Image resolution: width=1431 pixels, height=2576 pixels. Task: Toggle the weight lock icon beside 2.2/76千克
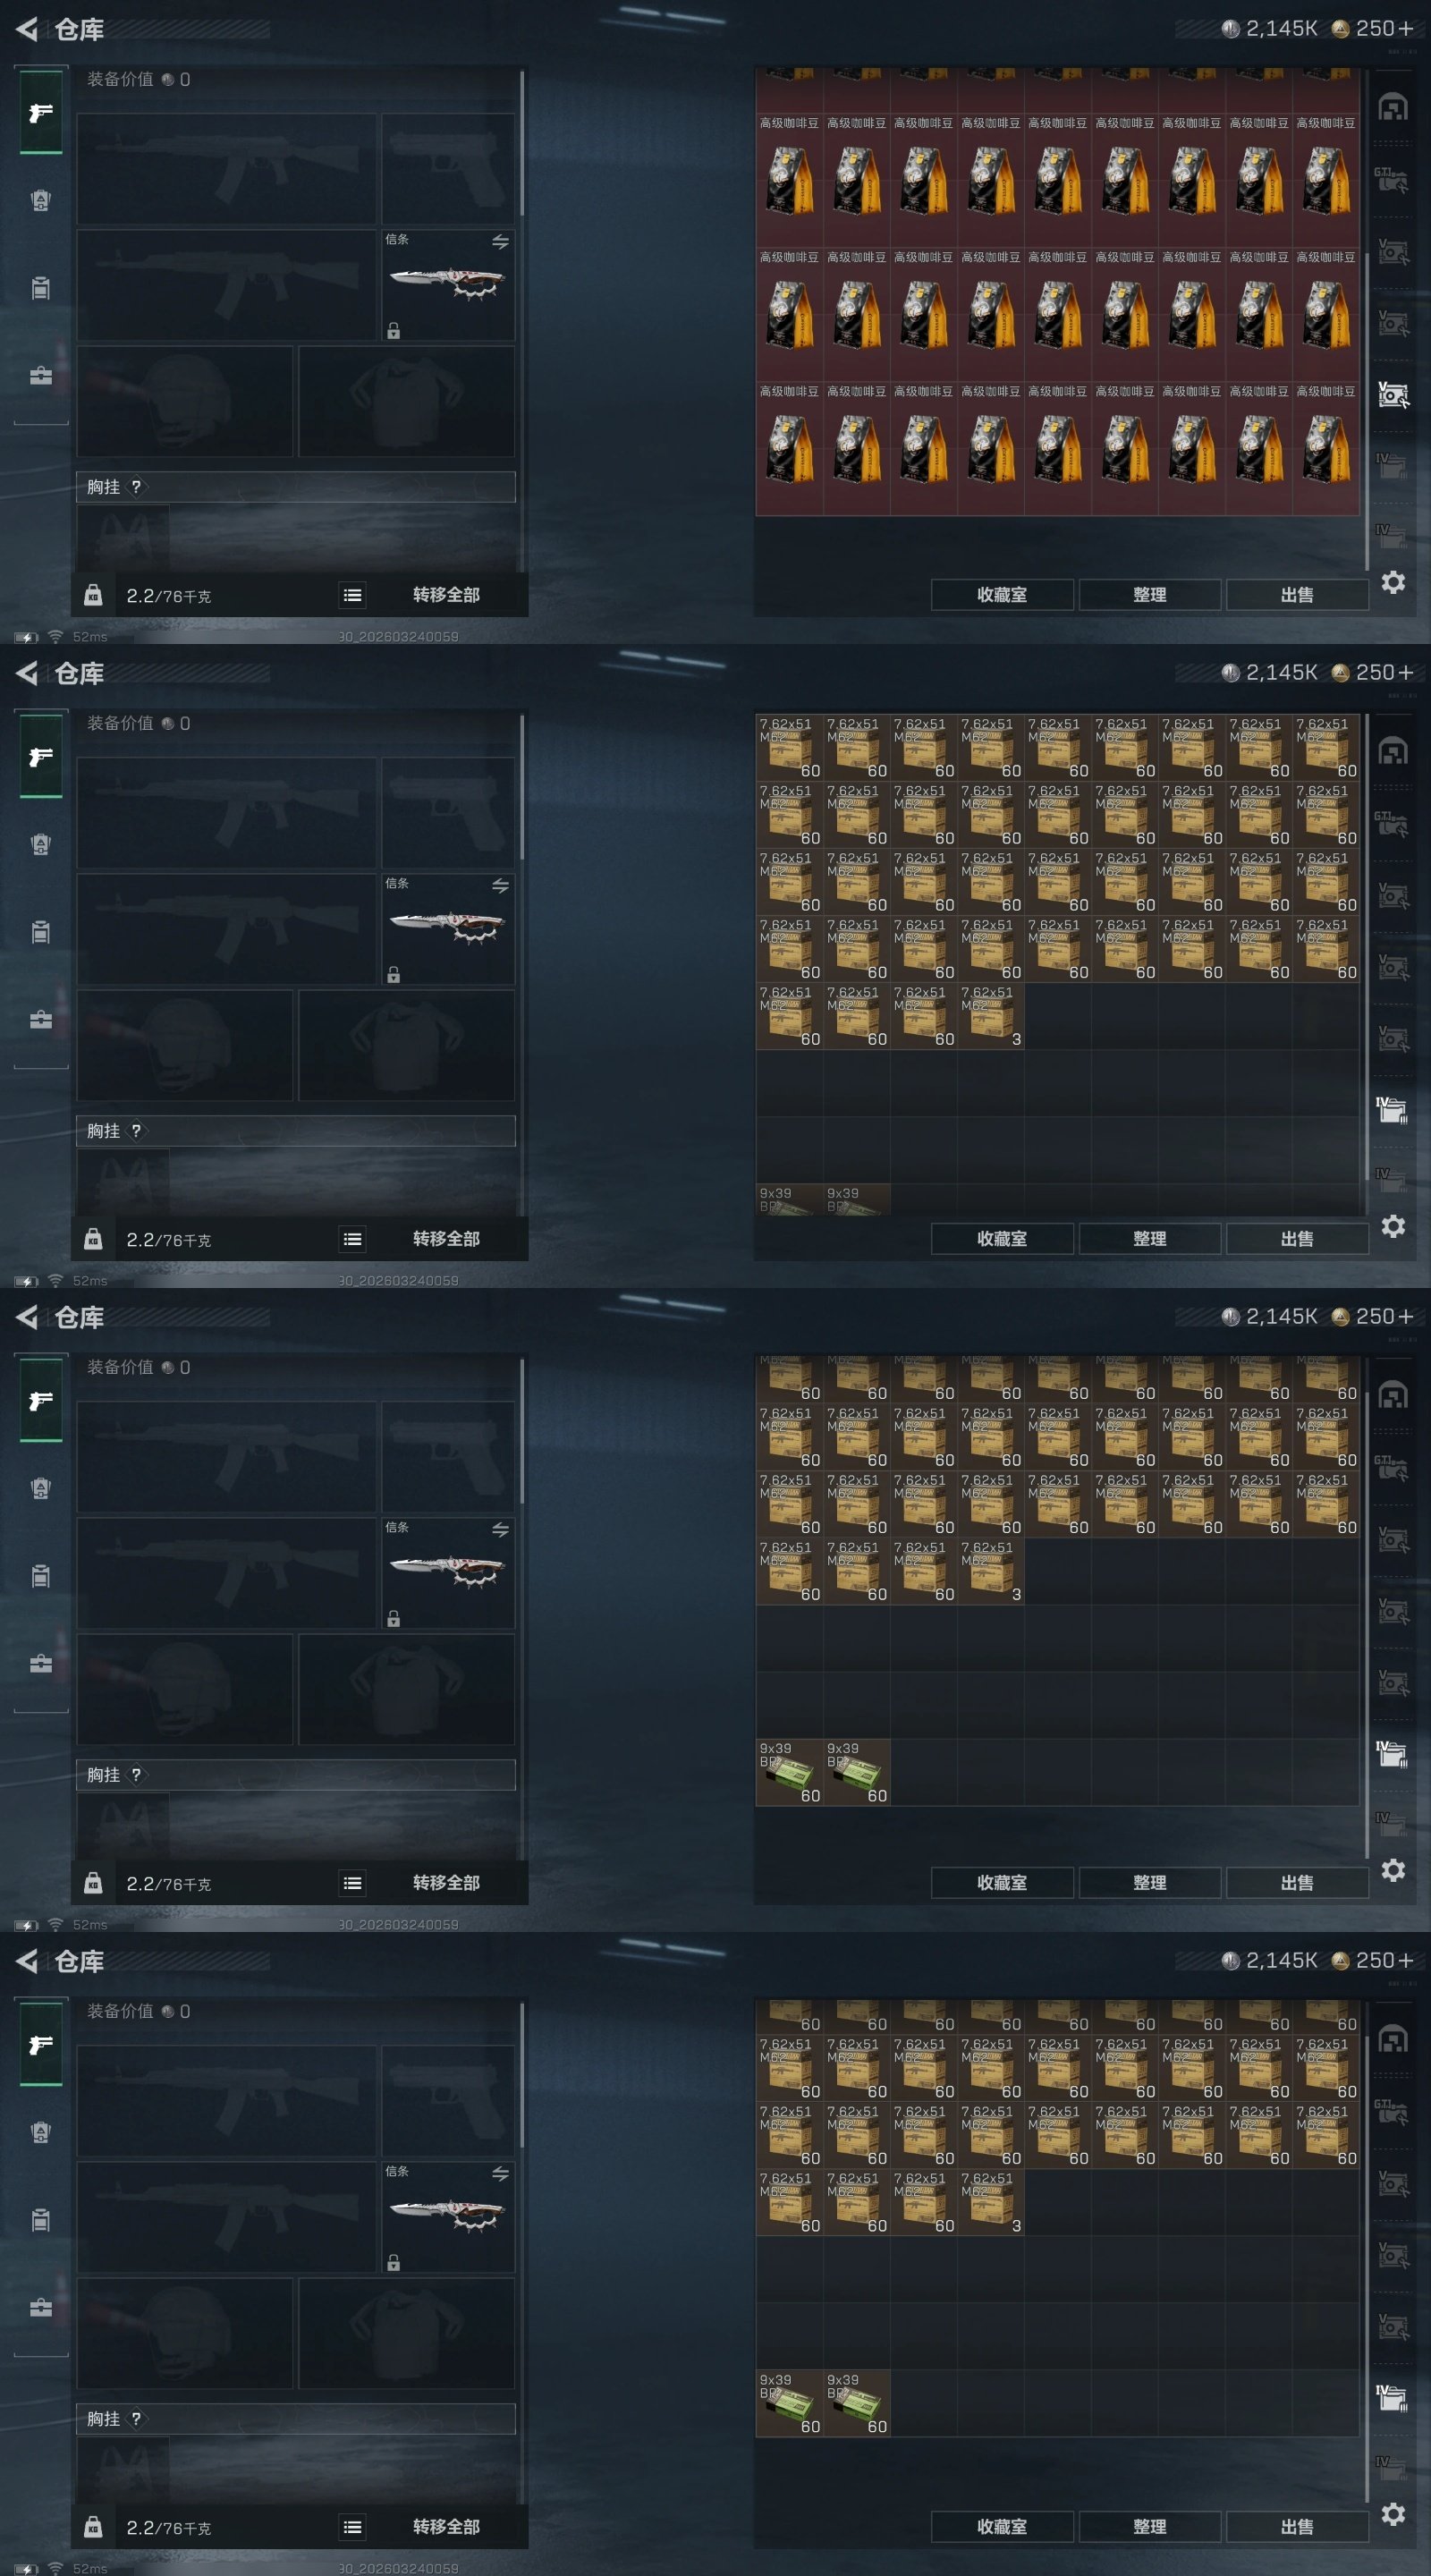pyautogui.click(x=93, y=595)
